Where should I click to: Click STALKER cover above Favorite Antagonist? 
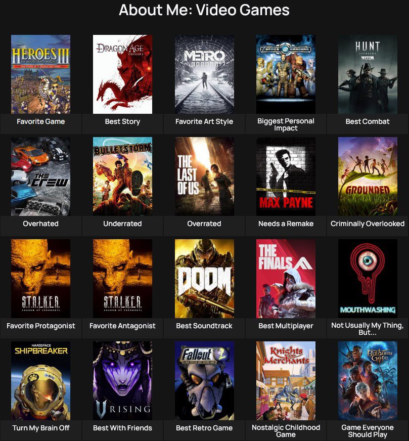[x=122, y=279]
